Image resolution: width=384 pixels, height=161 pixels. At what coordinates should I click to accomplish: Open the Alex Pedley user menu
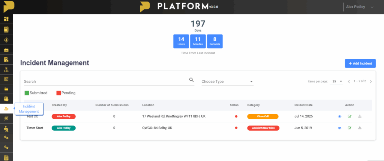pos(358,7)
